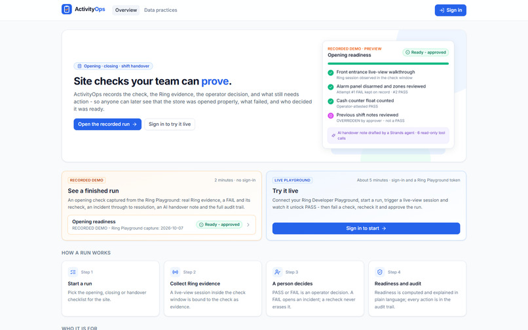Click the AI sparkle icon in the handover note
Image resolution: width=528 pixels, height=330 pixels.
click(x=333, y=136)
